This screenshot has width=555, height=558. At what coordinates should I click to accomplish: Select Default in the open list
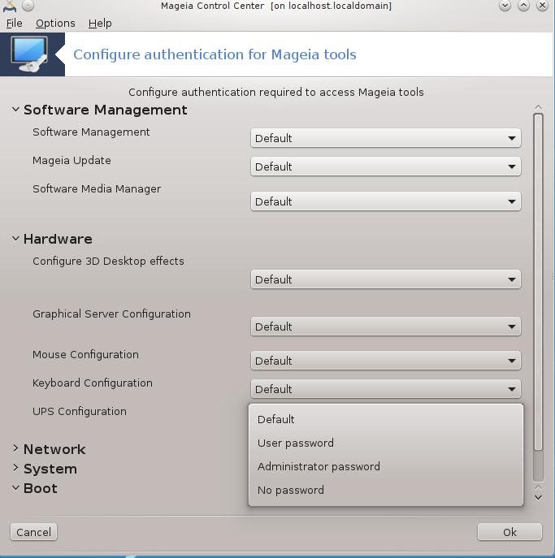pyautogui.click(x=386, y=419)
